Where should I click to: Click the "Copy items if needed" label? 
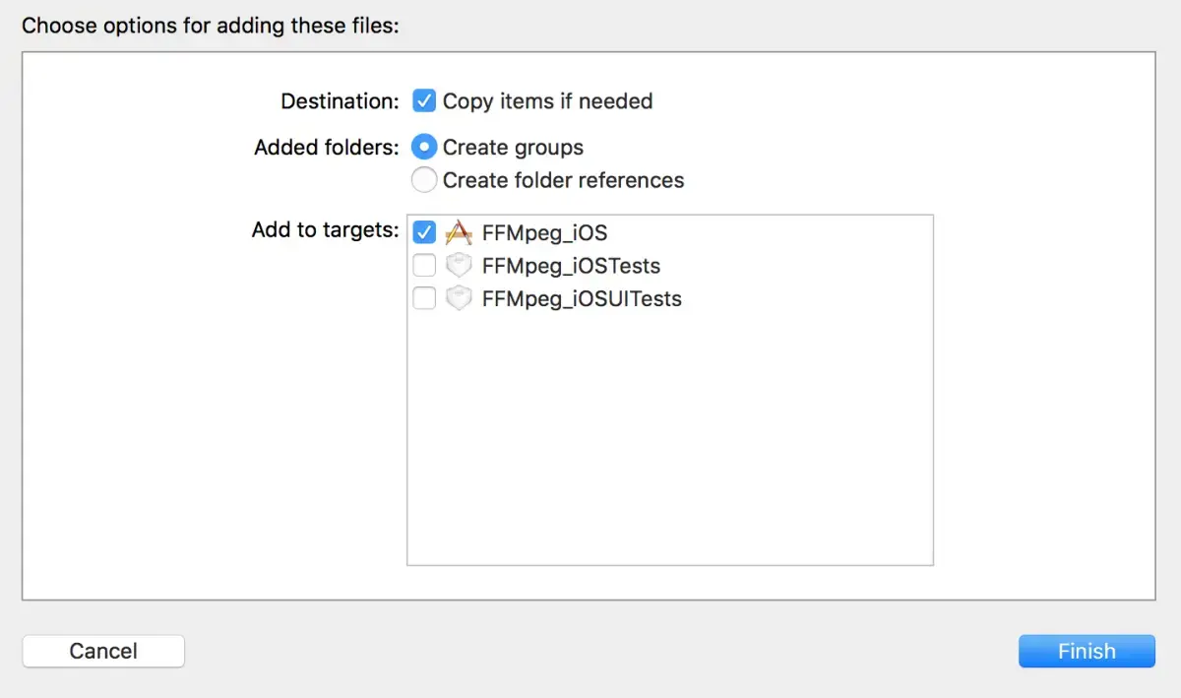549,100
